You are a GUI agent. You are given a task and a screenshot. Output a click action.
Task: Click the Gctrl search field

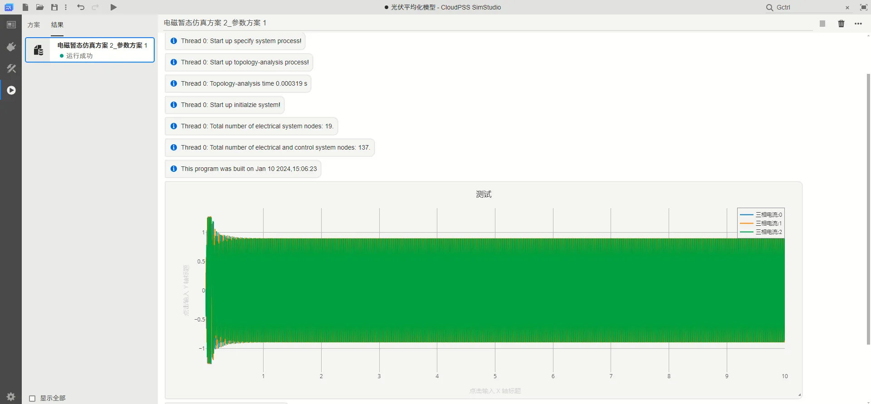pos(809,7)
